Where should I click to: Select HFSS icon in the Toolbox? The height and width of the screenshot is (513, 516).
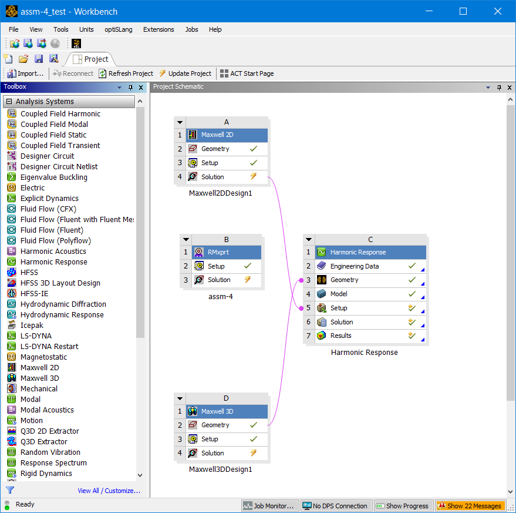[12, 272]
